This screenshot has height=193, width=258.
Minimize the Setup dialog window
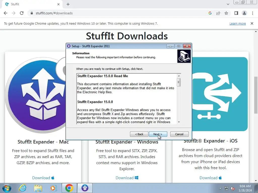coord(171,46)
